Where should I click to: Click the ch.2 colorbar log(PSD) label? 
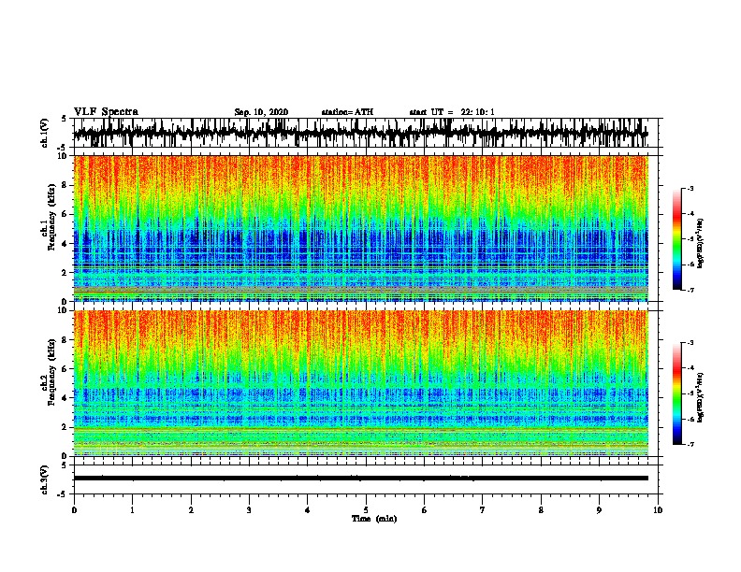click(700, 397)
